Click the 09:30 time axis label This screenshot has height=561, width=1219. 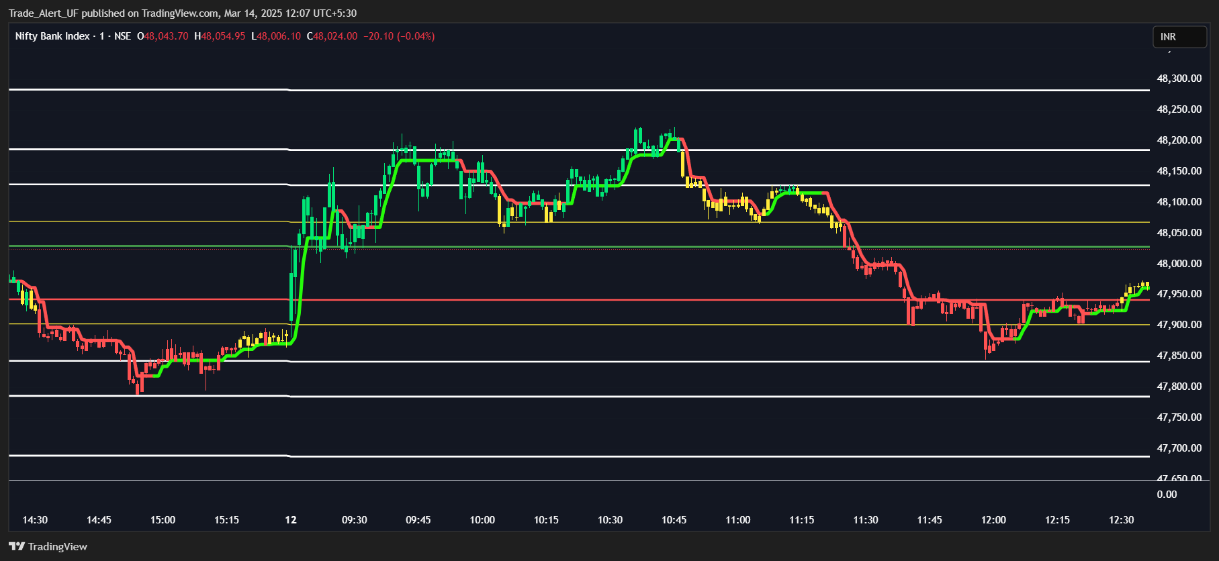(x=355, y=520)
